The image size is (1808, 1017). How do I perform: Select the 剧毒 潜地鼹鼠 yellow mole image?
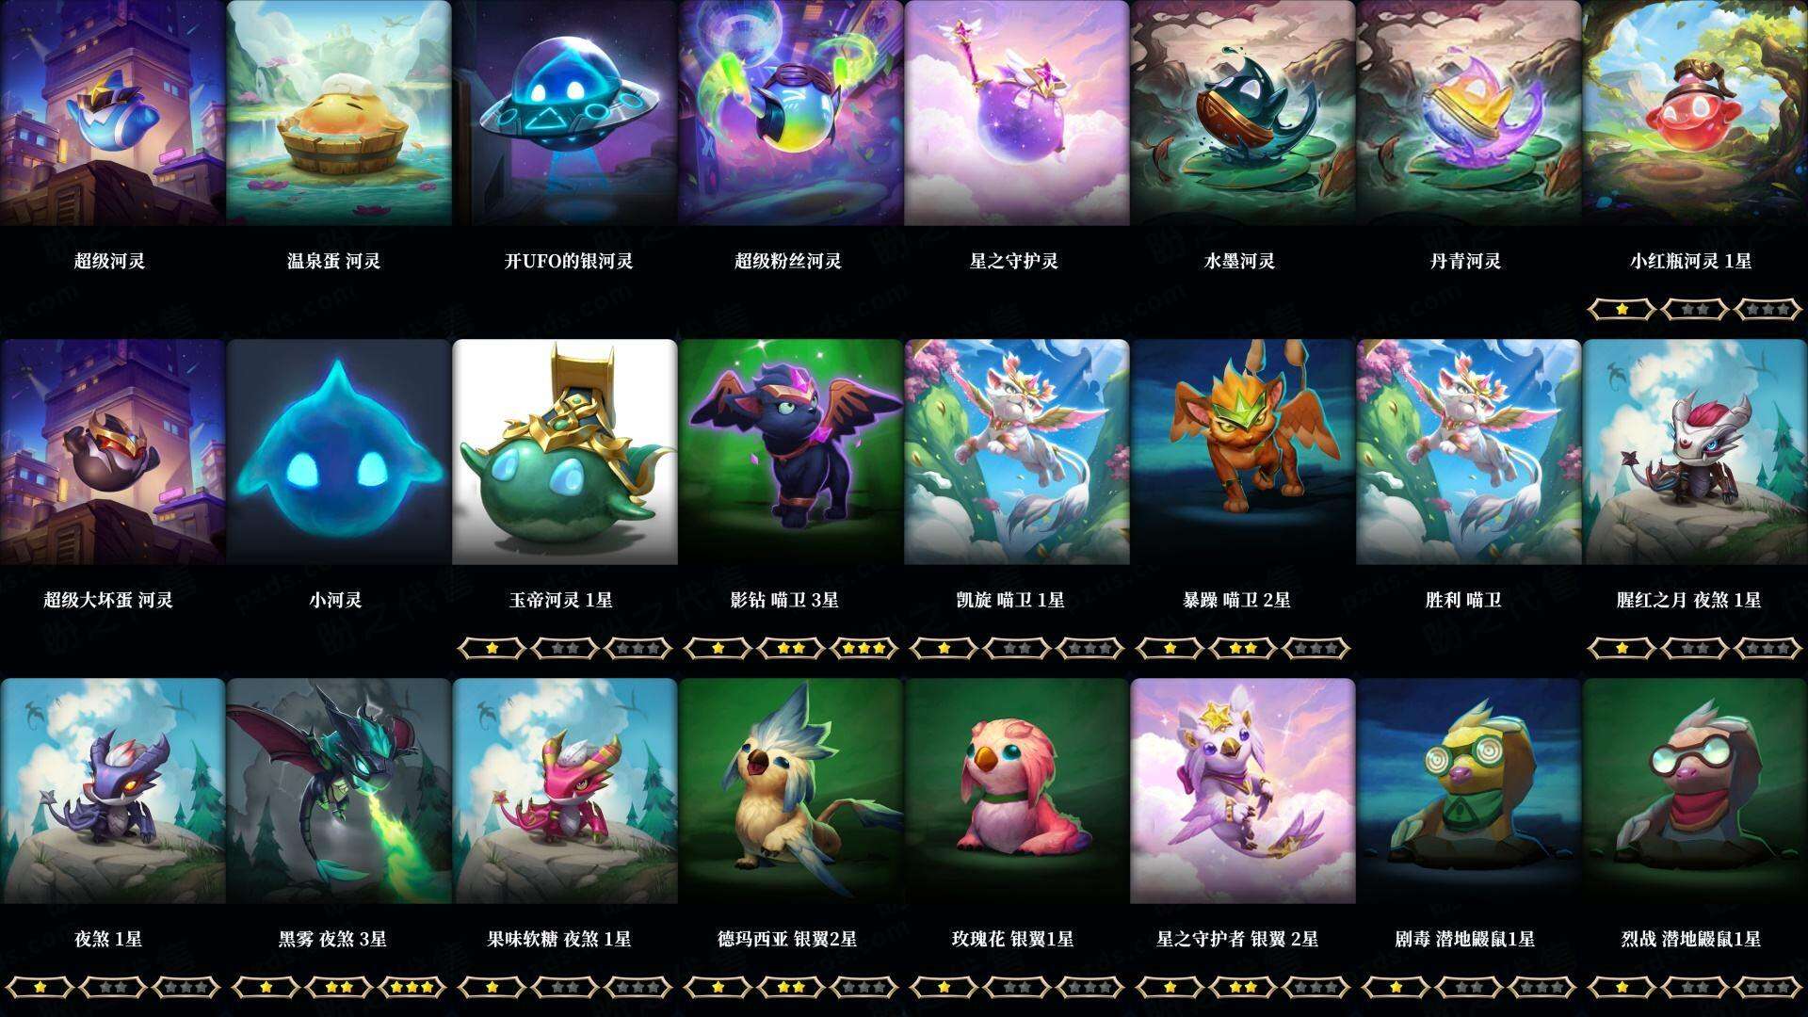1469,791
